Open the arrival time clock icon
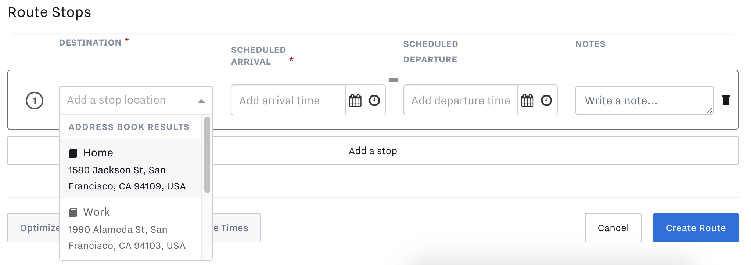Image resolution: width=751 pixels, height=265 pixels. [x=374, y=100]
